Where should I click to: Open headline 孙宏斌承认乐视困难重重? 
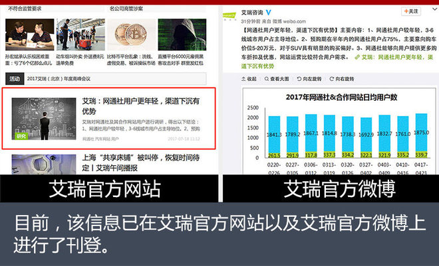29,60
